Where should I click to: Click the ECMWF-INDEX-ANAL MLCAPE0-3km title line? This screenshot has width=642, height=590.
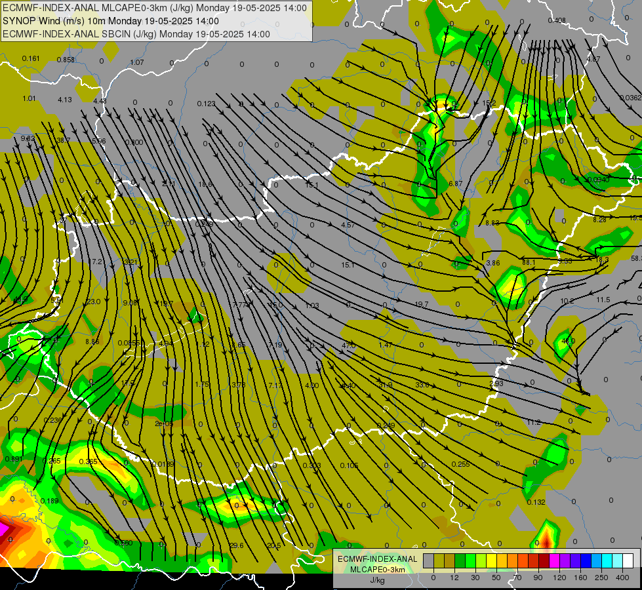coord(155,8)
